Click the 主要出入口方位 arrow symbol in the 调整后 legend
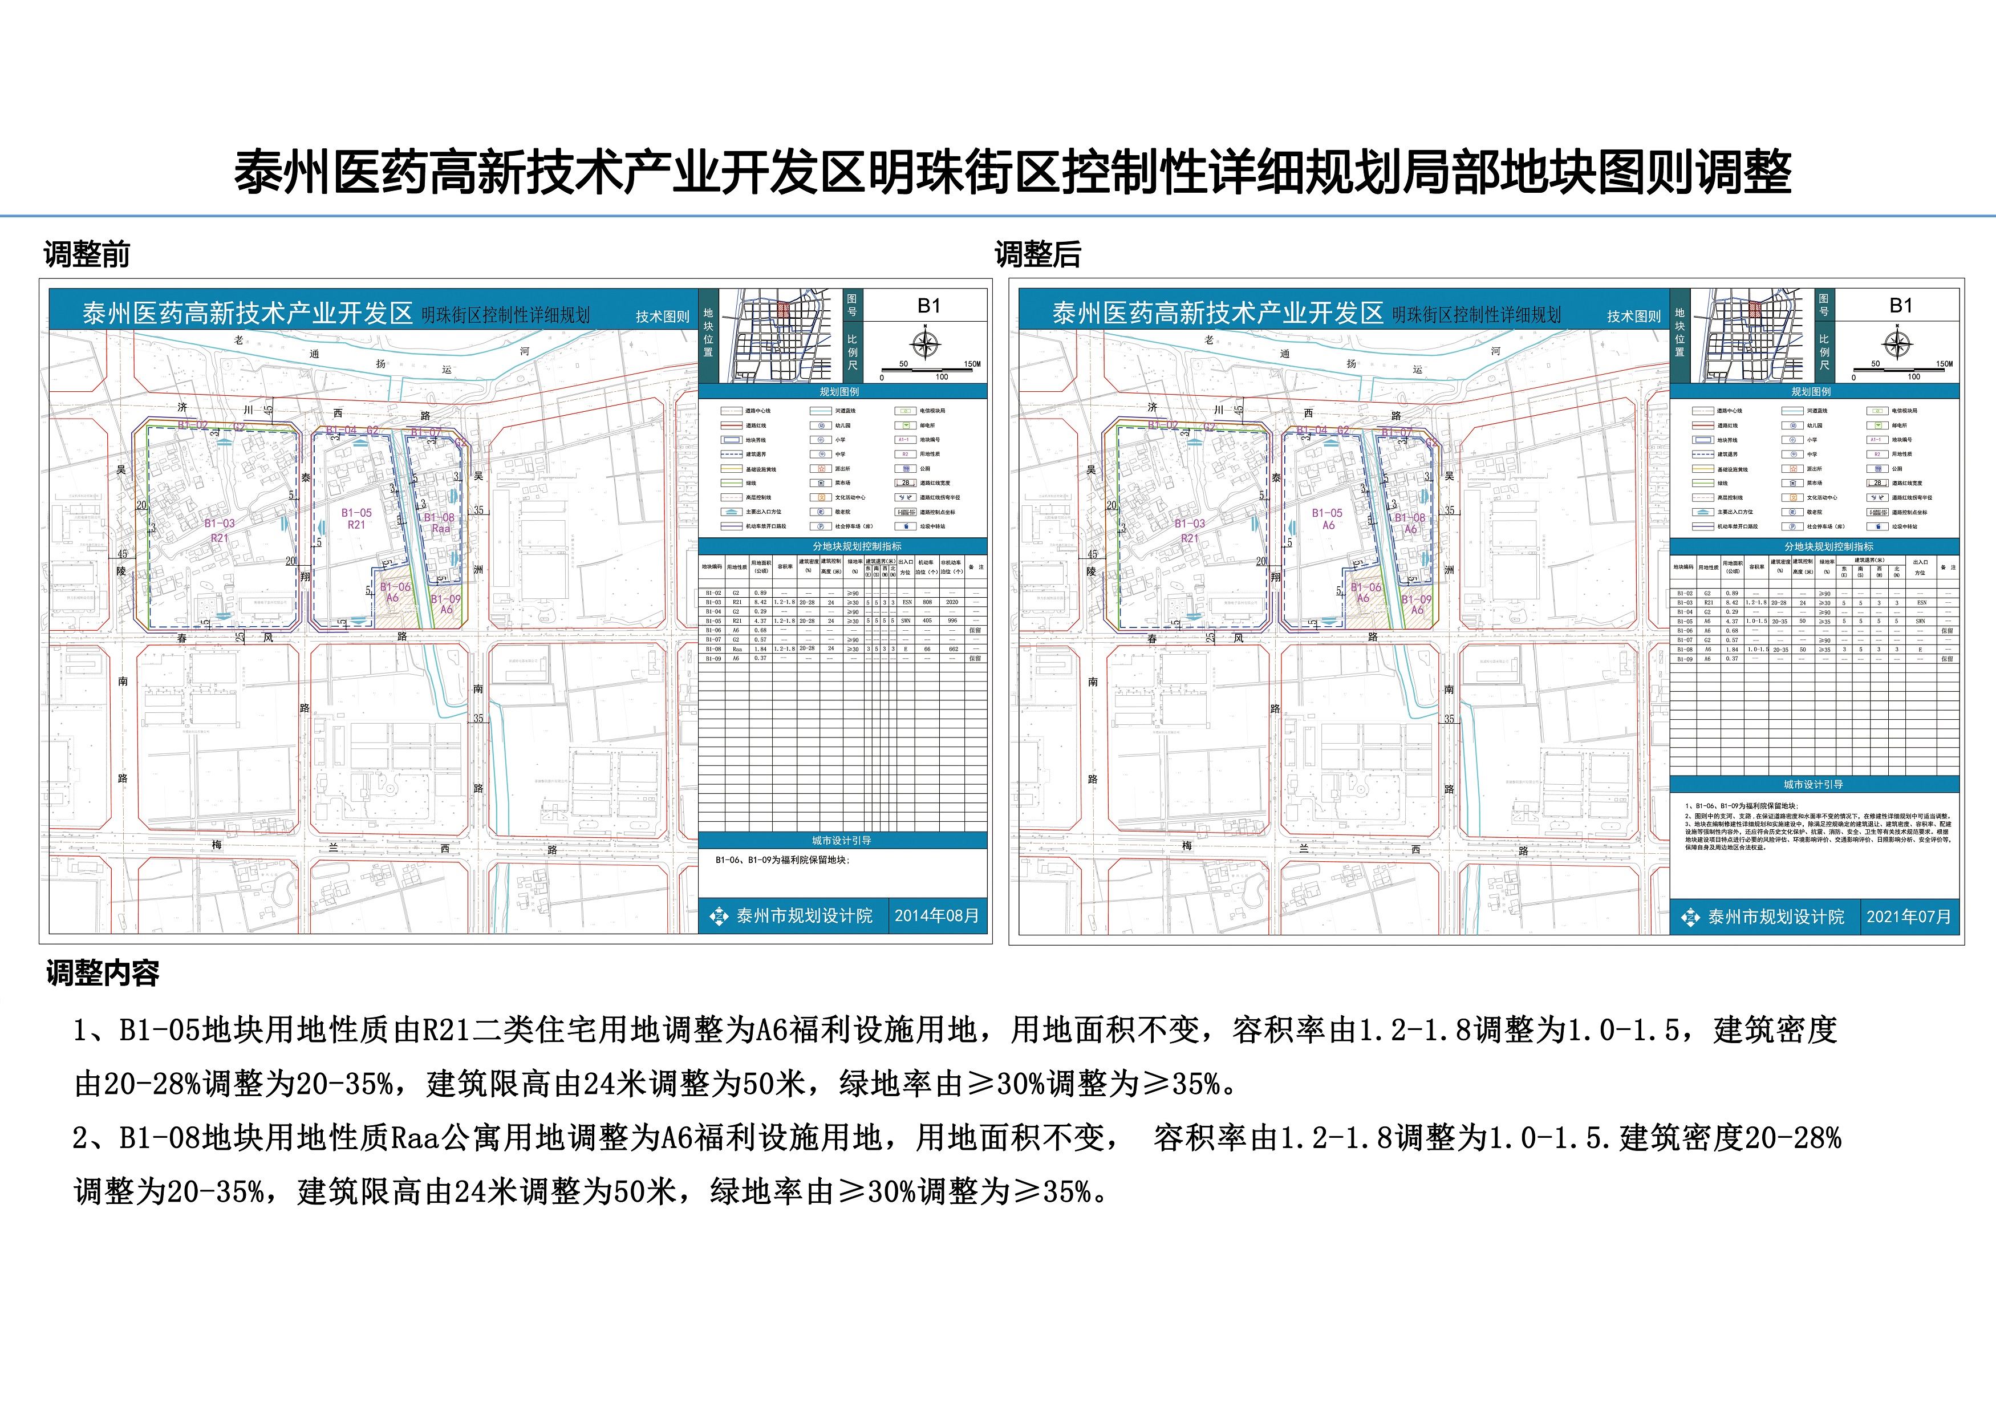 (1703, 512)
